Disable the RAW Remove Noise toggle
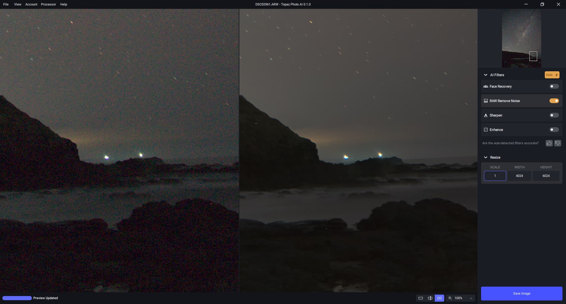 pyautogui.click(x=554, y=101)
